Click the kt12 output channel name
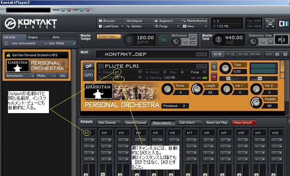Screen dimensions: 290x176 [x=277, y=133]
